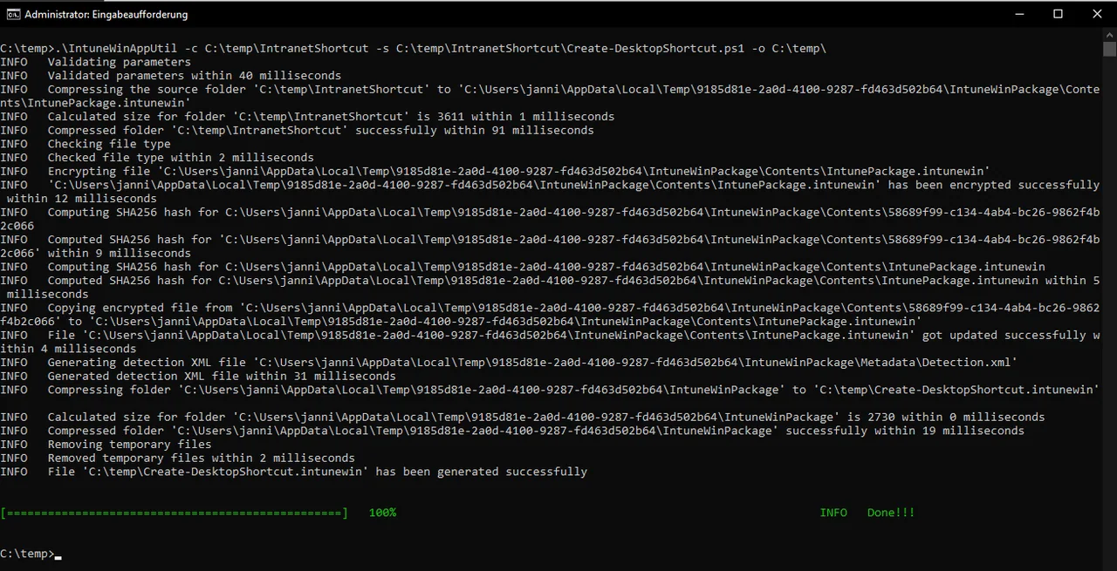Click the vertical scrollbar at the right edge

pos(1109,299)
